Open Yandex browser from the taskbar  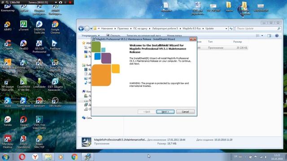[x=35, y=157]
